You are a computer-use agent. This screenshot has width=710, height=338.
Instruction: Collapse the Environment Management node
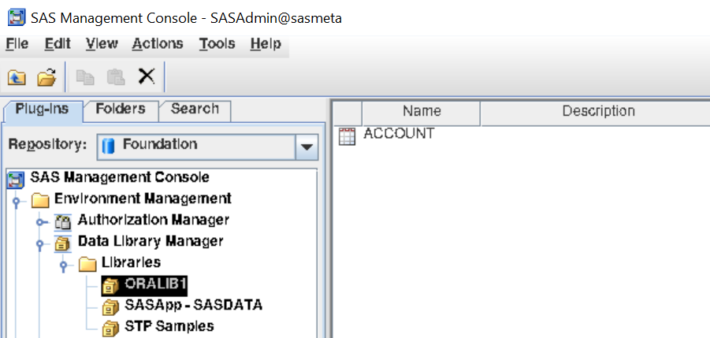pos(17,200)
